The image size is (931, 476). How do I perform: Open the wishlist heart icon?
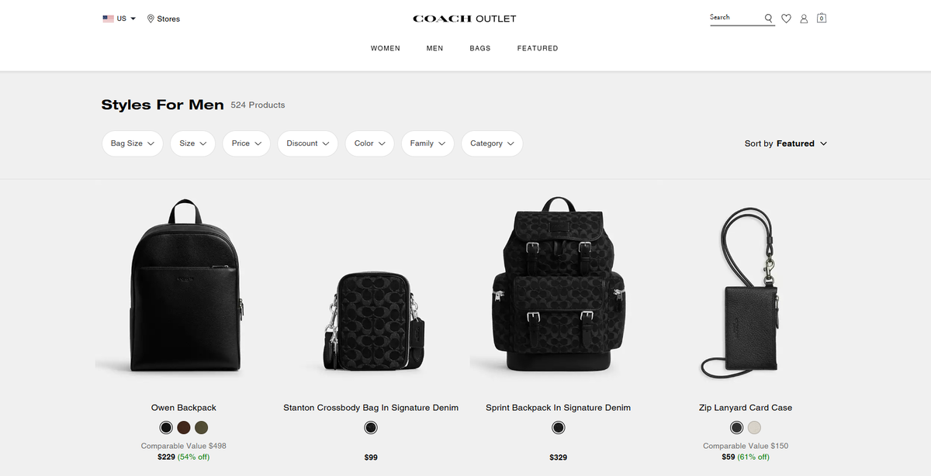tap(786, 19)
